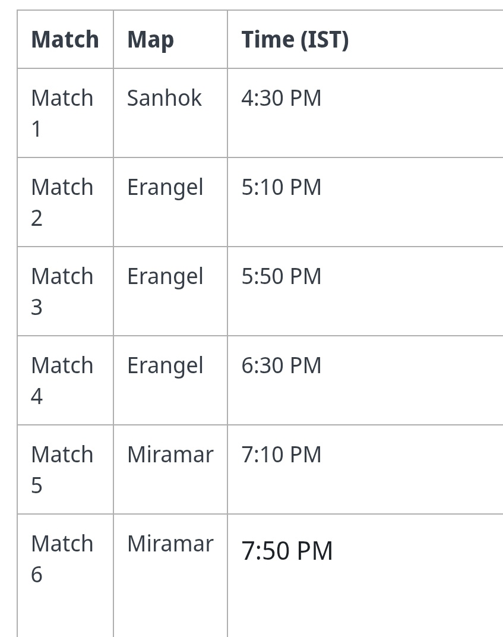Click the Map column header

click(150, 40)
